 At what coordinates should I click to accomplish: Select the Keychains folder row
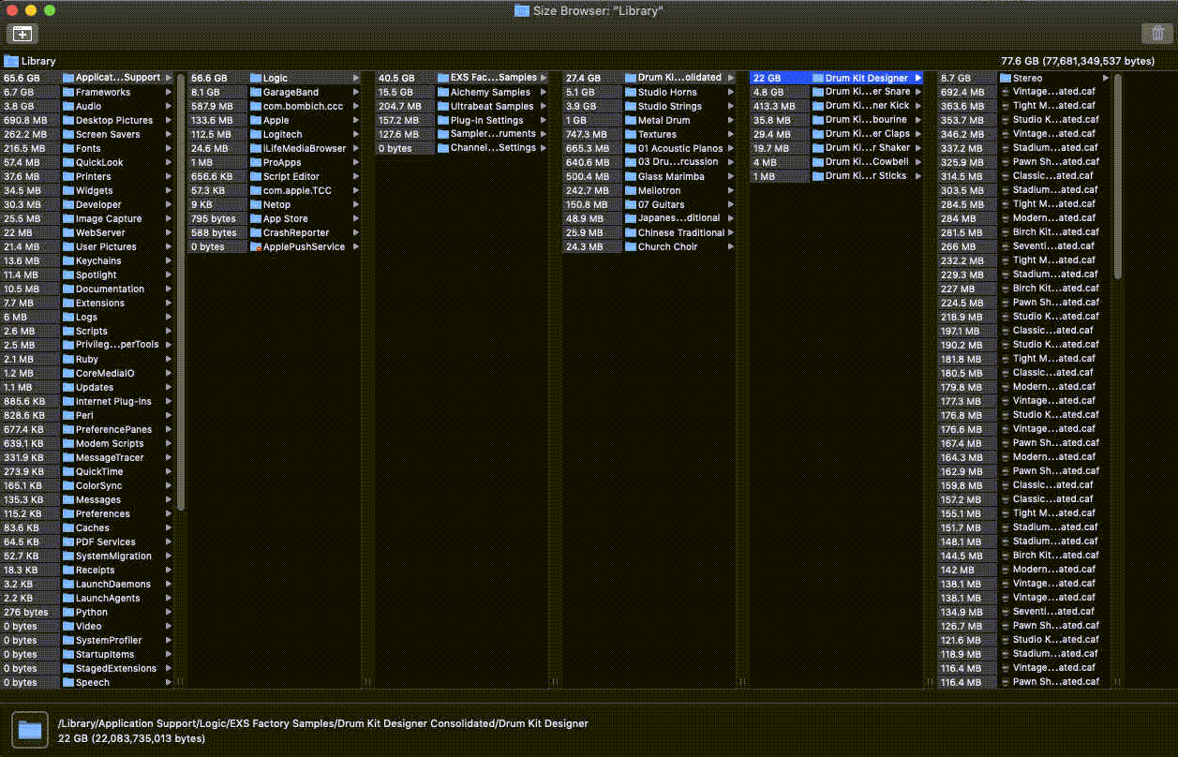click(87, 260)
